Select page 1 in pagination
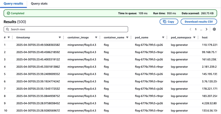 coord(196,29)
